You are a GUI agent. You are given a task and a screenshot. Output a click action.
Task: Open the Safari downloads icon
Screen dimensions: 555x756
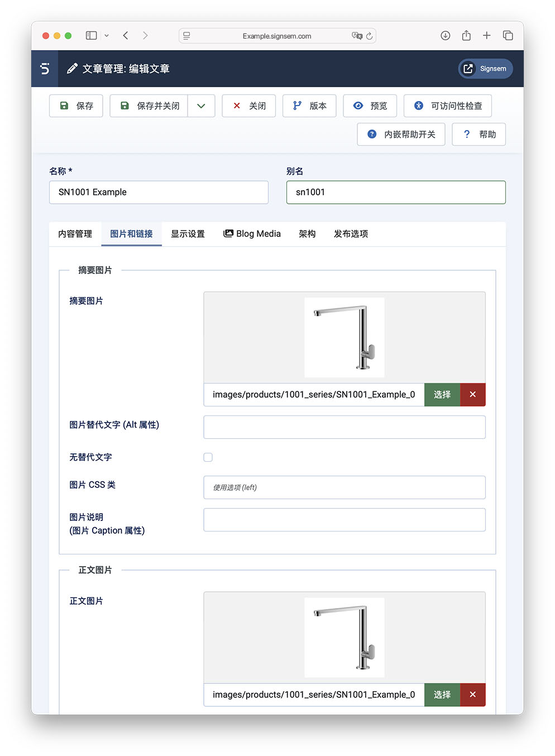tap(445, 36)
